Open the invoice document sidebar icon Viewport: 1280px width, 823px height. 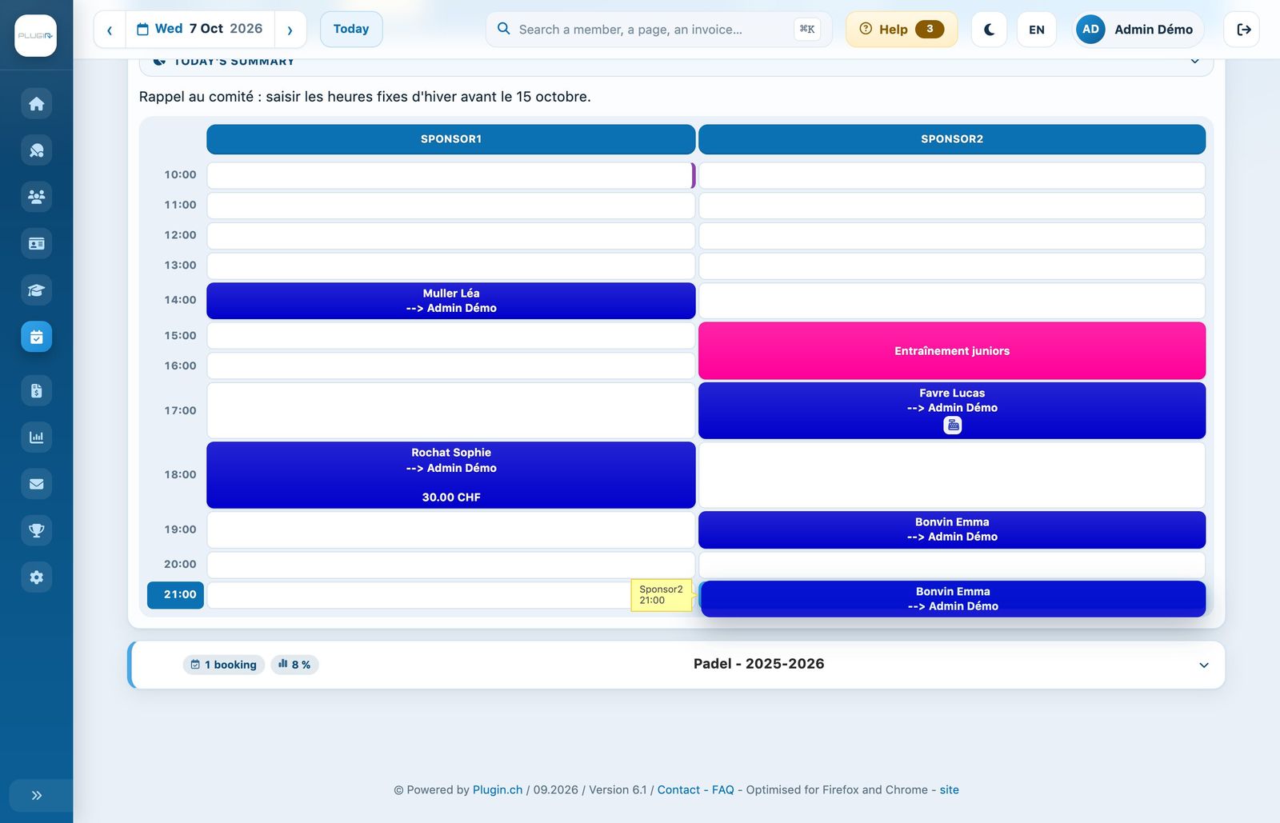(37, 391)
